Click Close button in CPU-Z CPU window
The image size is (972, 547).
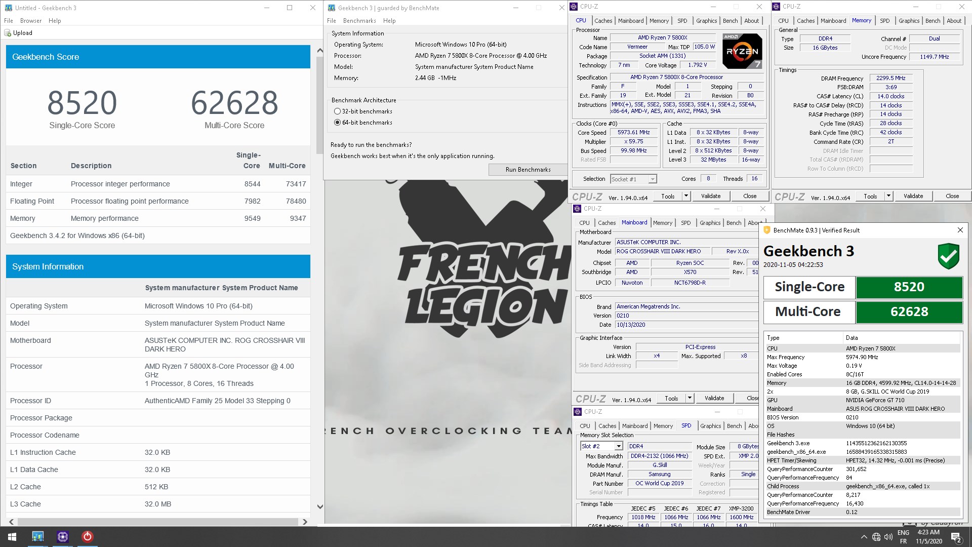750,196
